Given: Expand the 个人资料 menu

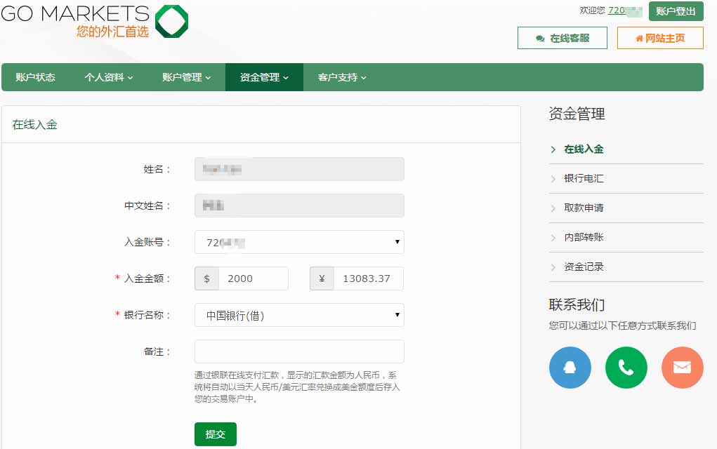Looking at the screenshot, I should (108, 77).
